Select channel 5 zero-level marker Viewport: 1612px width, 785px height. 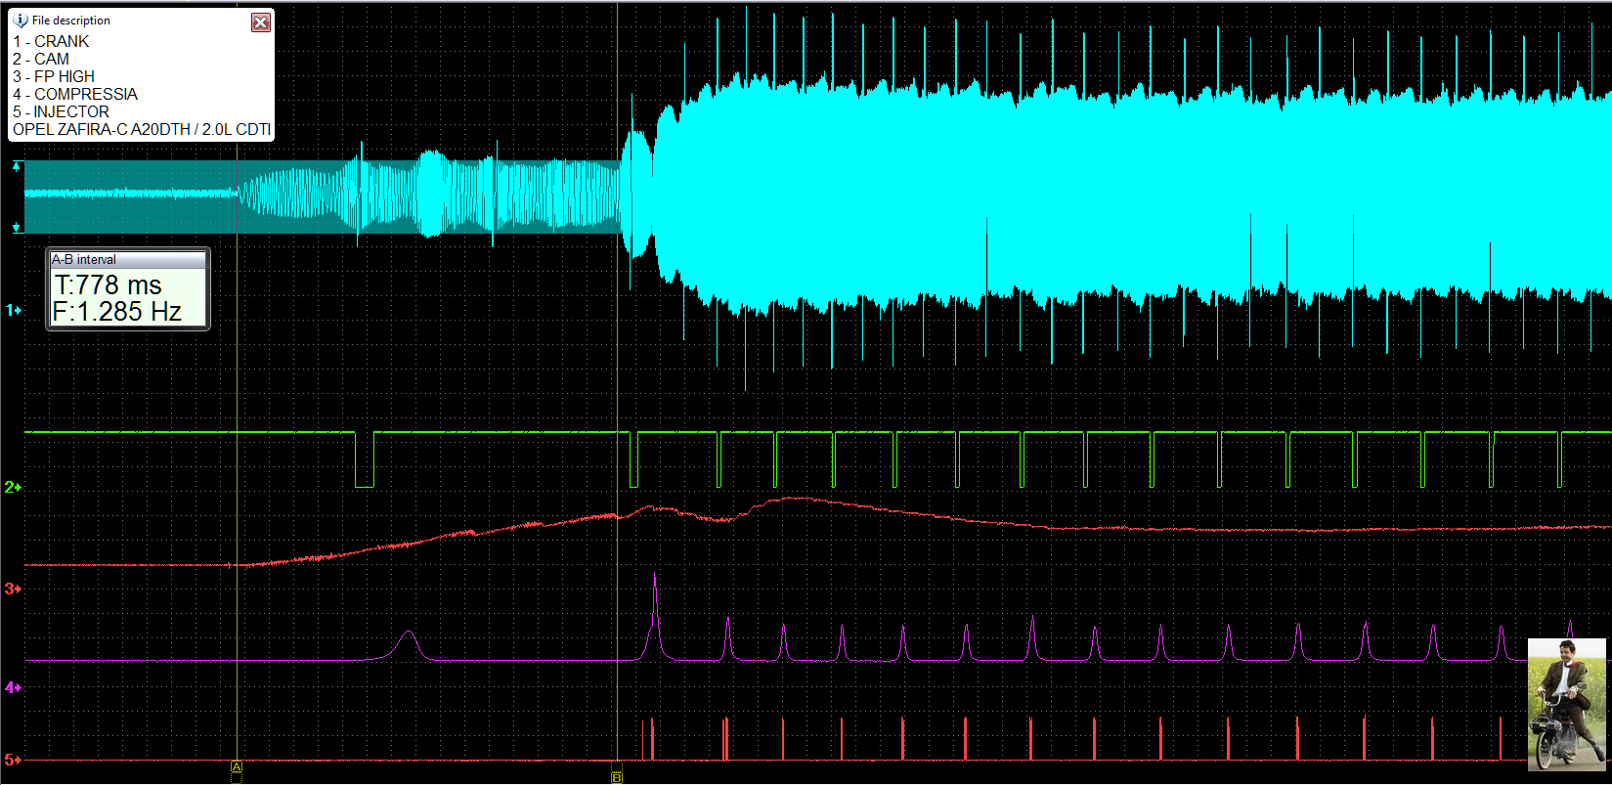[13, 760]
